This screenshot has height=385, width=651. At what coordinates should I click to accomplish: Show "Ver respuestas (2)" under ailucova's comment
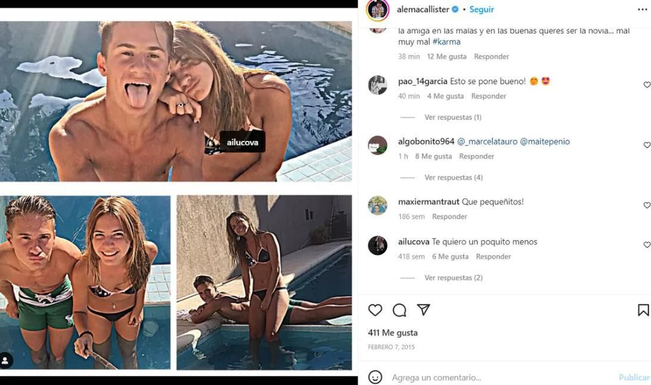[453, 278]
